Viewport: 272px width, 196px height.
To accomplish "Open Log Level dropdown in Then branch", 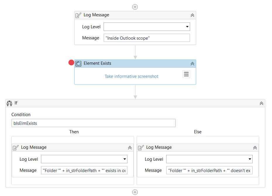I will coord(125,159).
